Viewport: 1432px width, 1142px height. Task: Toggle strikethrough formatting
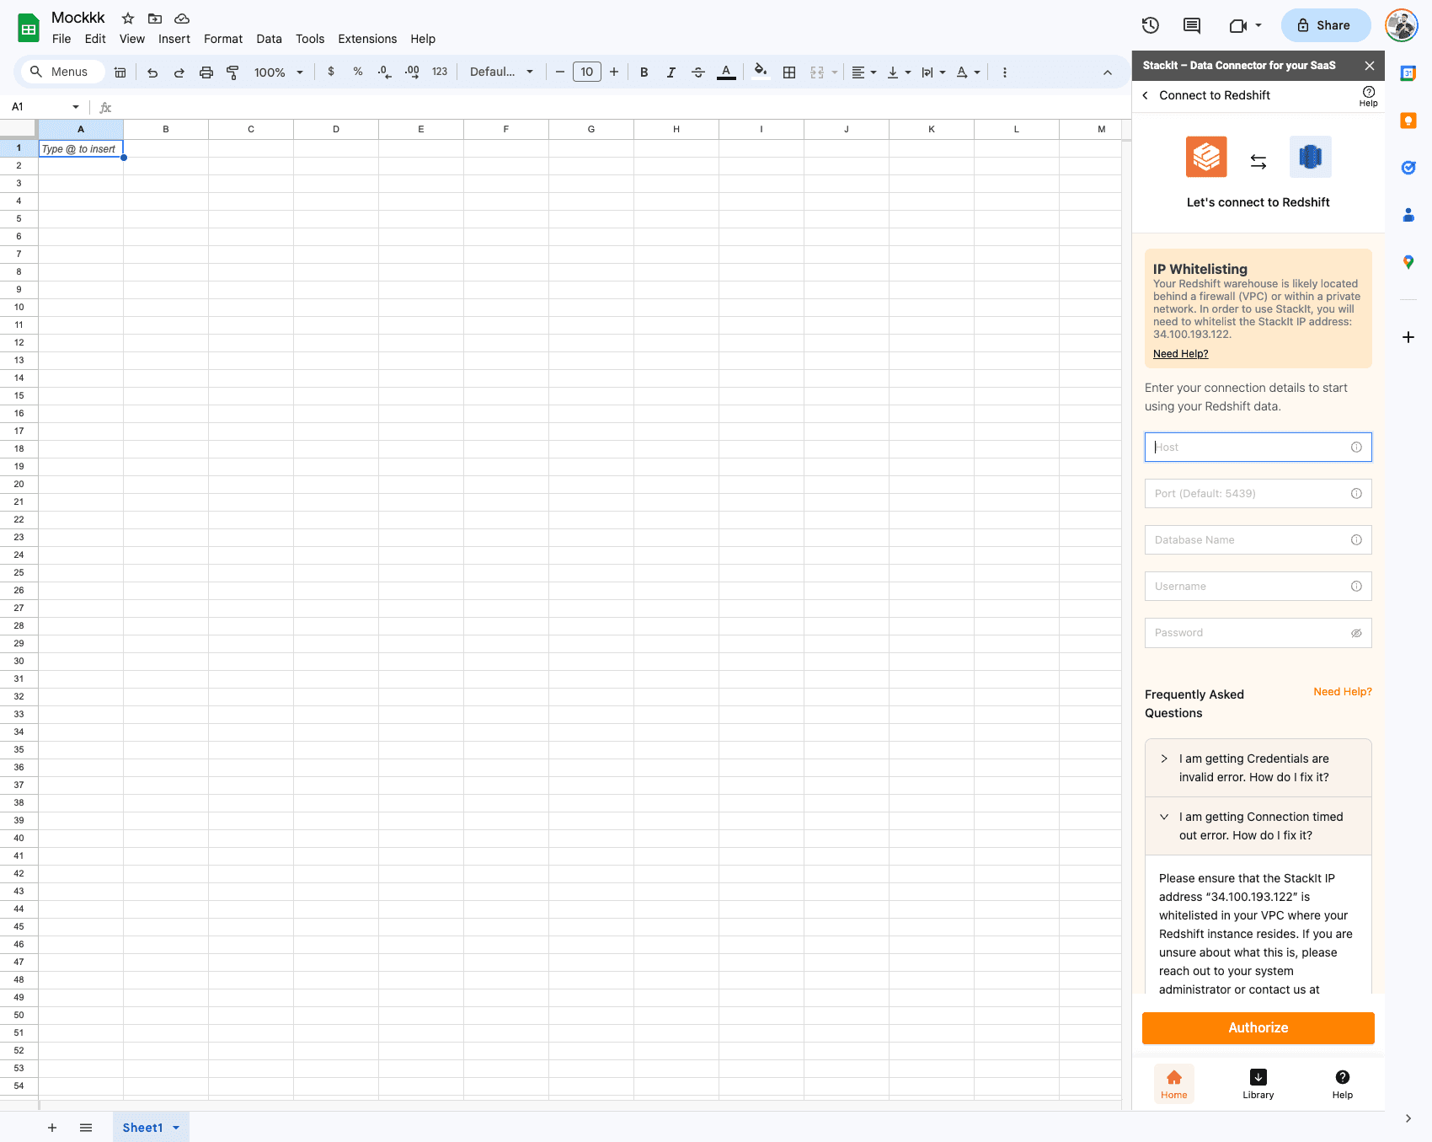point(698,72)
